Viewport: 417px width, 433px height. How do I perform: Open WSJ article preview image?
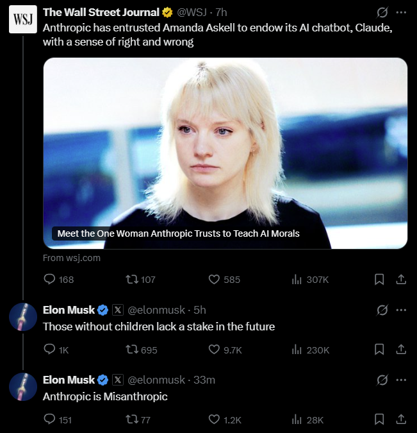tap(225, 153)
